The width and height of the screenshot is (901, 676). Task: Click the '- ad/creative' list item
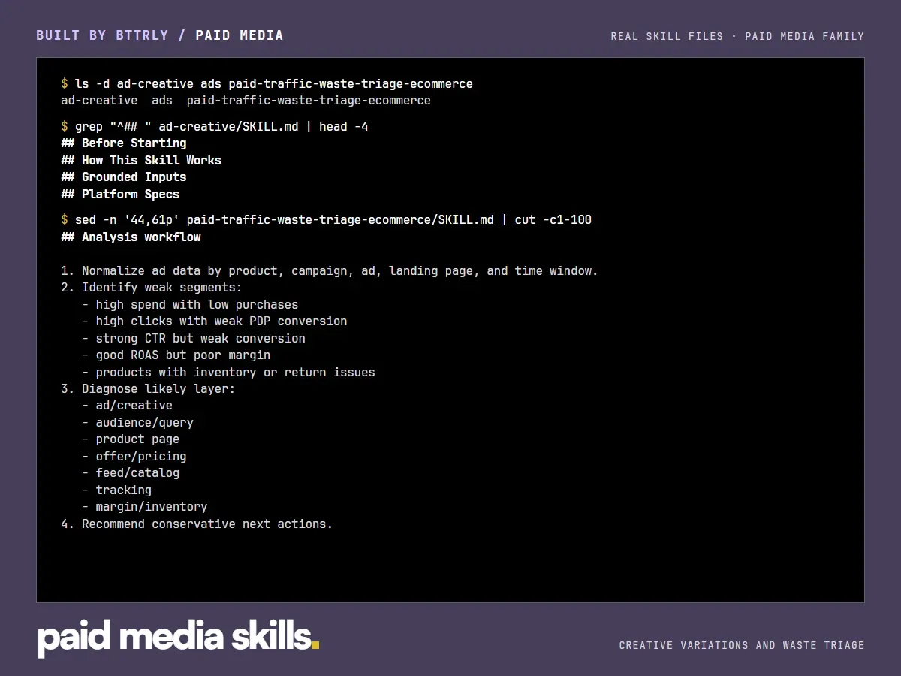click(127, 406)
